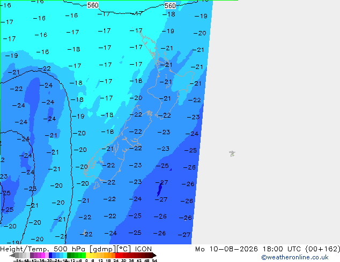Screen dimensions: 340x262
Task: Click the model name 'ICON' in the title
Action: coord(143,249)
